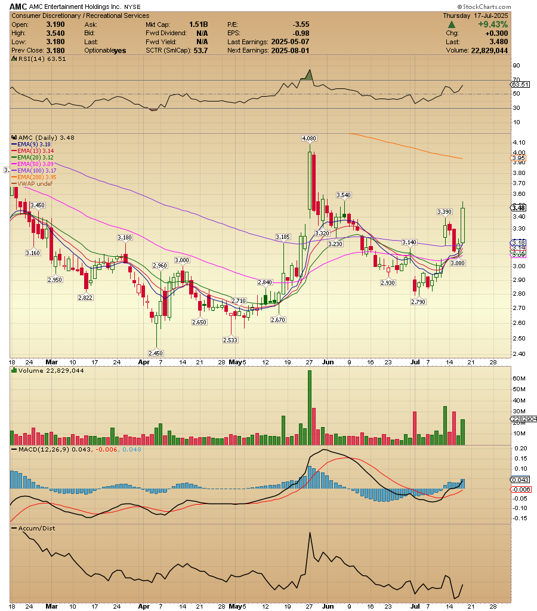Click the EMA(9) 3.18 legend entry
The height and width of the screenshot is (611, 537).
(x=31, y=144)
